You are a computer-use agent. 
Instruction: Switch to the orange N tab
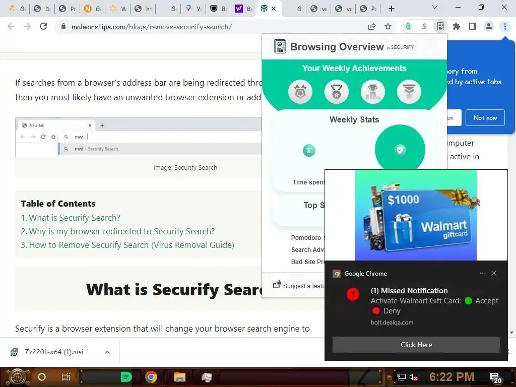tap(92, 9)
